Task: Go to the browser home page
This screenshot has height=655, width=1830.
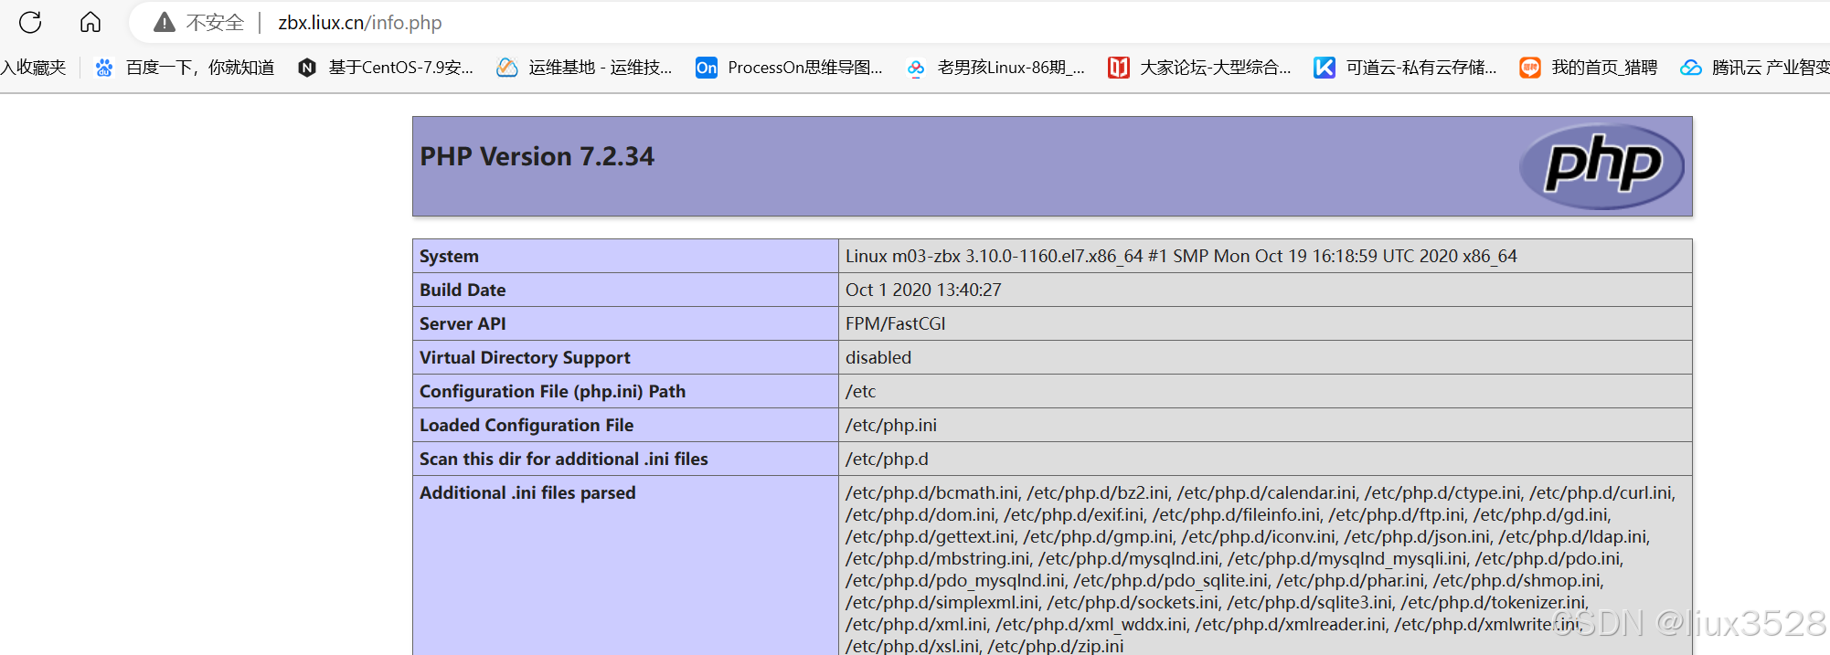Action: point(90,22)
